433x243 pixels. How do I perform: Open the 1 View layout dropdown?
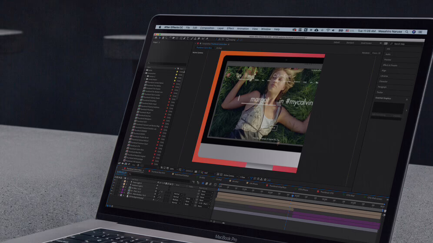click(x=243, y=177)
